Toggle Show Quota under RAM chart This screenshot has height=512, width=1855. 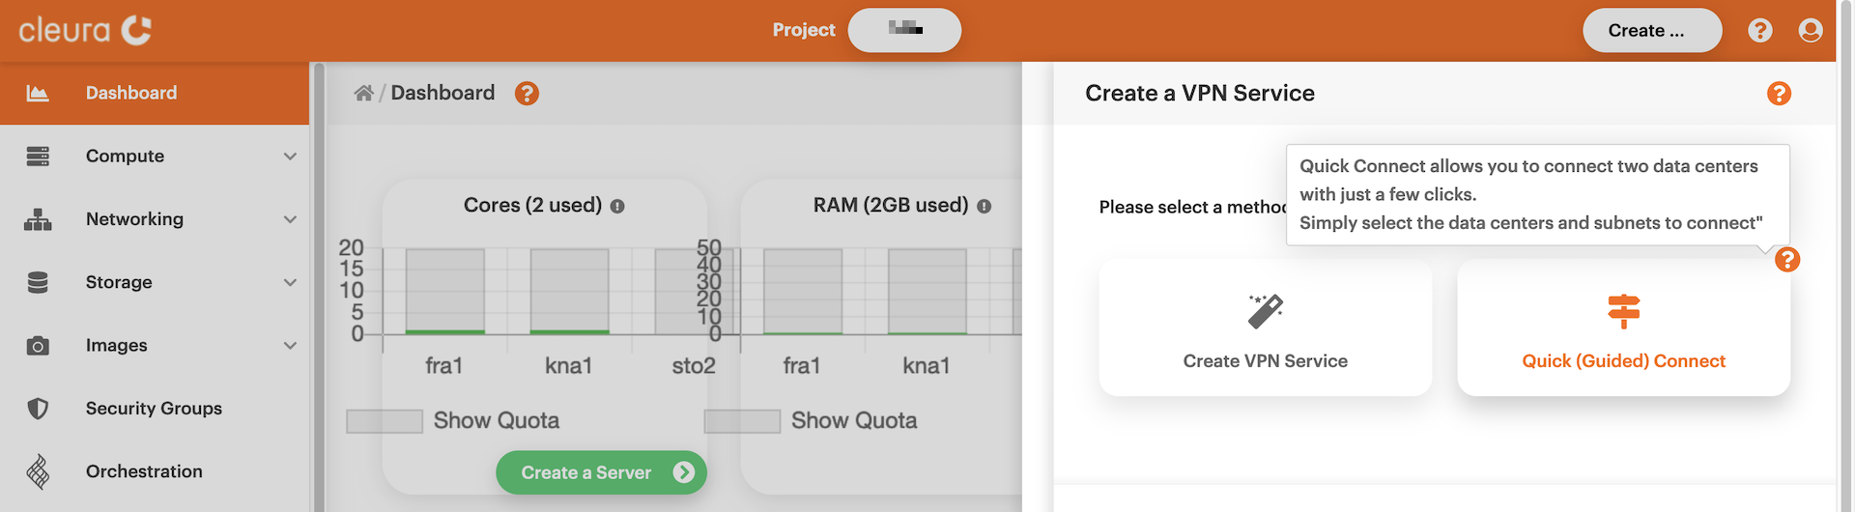point(742,421)
